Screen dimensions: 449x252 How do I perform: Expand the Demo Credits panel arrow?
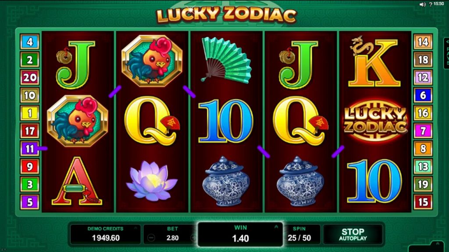pos(135,228)
